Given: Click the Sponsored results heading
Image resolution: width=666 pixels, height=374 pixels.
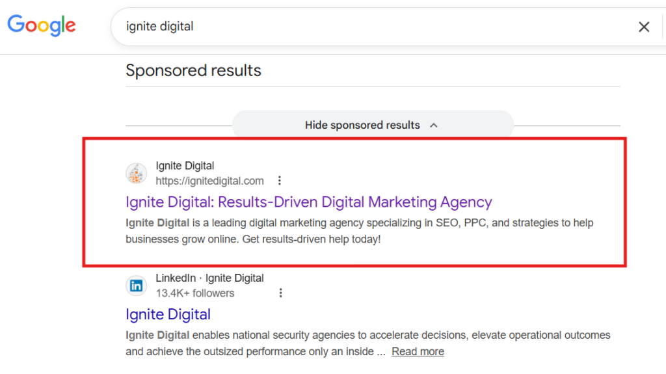Looking at the screenshot, I should pyautogui.click(x=193, y=70).
